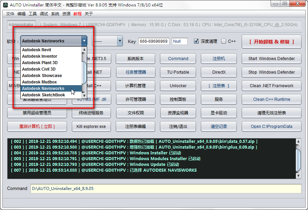Open 许可管理器 button

[135, 99]
